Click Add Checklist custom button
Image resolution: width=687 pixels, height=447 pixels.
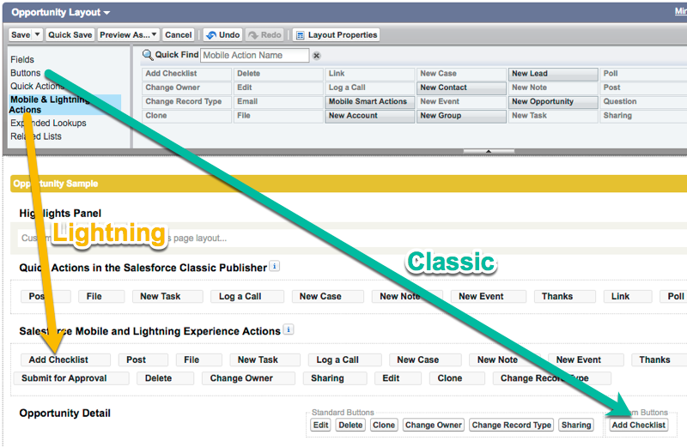[638, 425]
